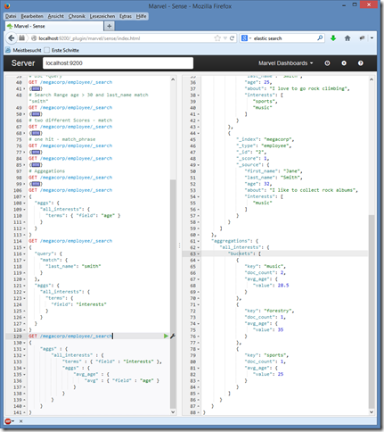Open Meistbesucht bookmarks folder
The height and width of the screenshot is (432, 384).
coord(23,50)
